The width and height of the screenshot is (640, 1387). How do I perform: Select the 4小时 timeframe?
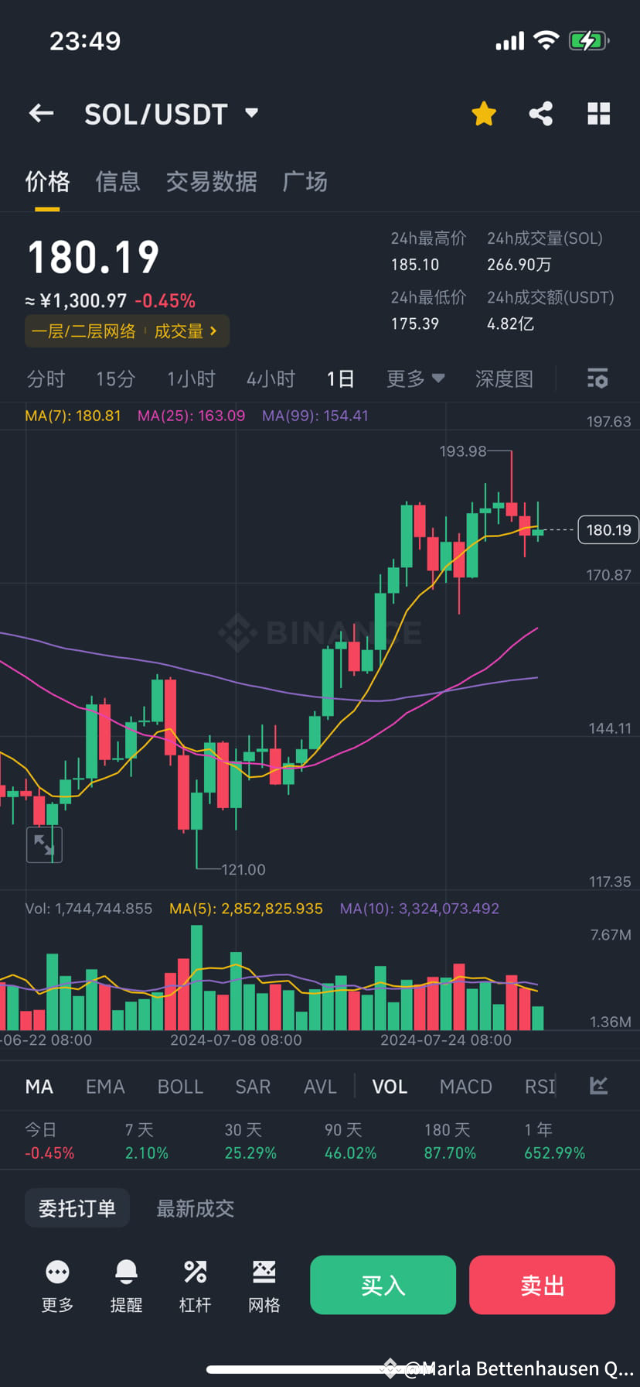[271, 378]
